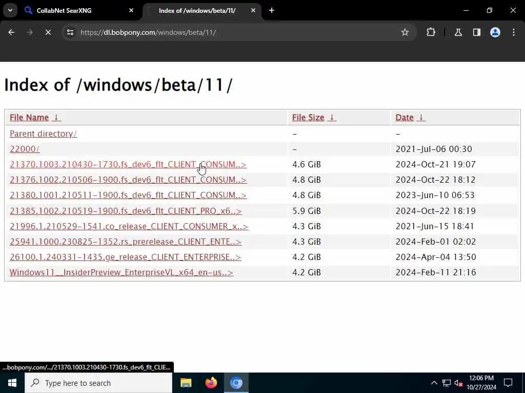Show hidden system tray icons
Viewport: 525px width, 393px height.
tap(434, 383)
